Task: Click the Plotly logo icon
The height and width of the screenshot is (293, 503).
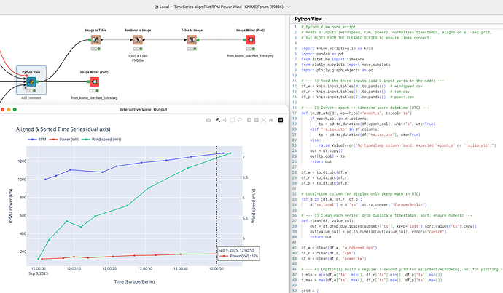Action: [x=279, y=119]
